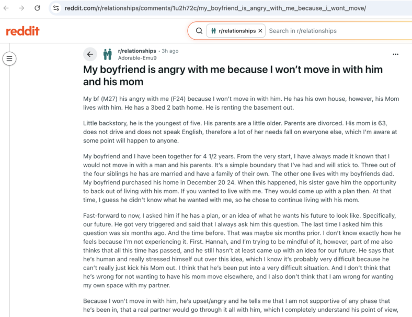The width and height of the screenshot is (412, 317).
Task: Open r/relationships community avatar
Action: coord(108,54)
